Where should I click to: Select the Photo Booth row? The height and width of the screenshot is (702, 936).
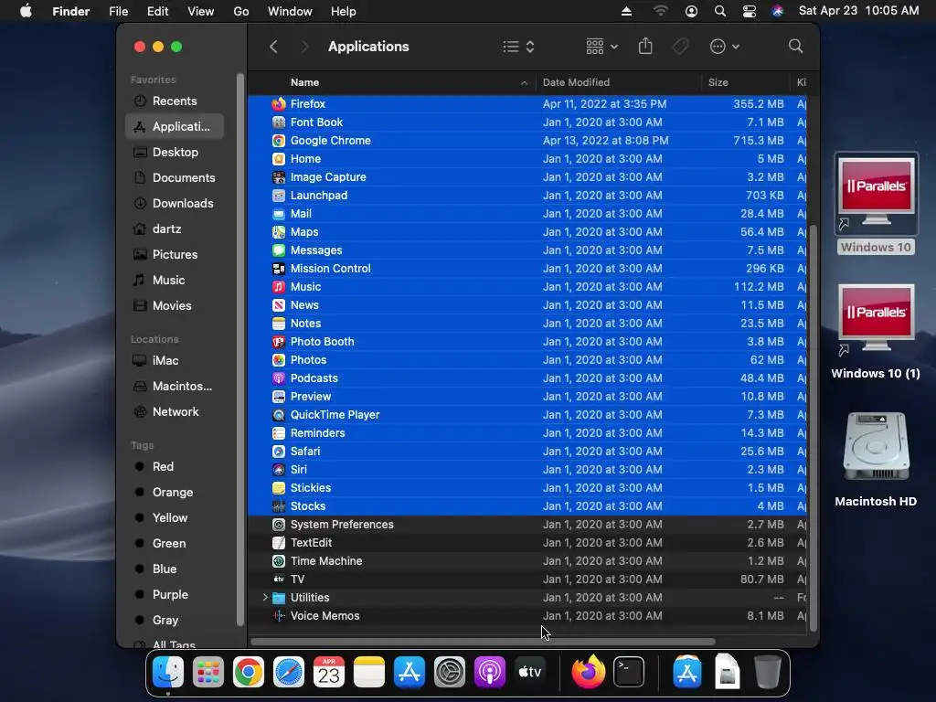527,342
